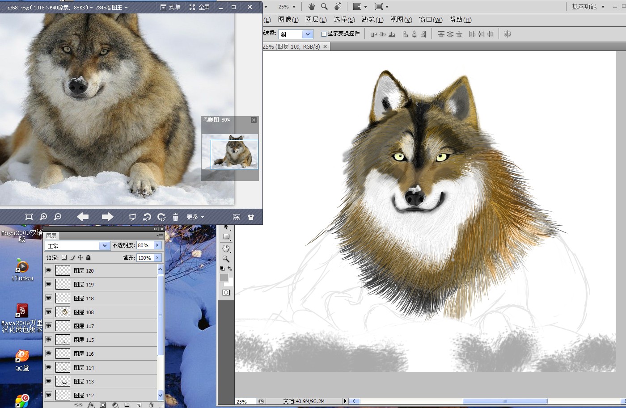Image resolution: width=626 pixels, height=408 pixels.
Task: Hide layer 图层 120 using eye icon
Action: pos(48,270)
